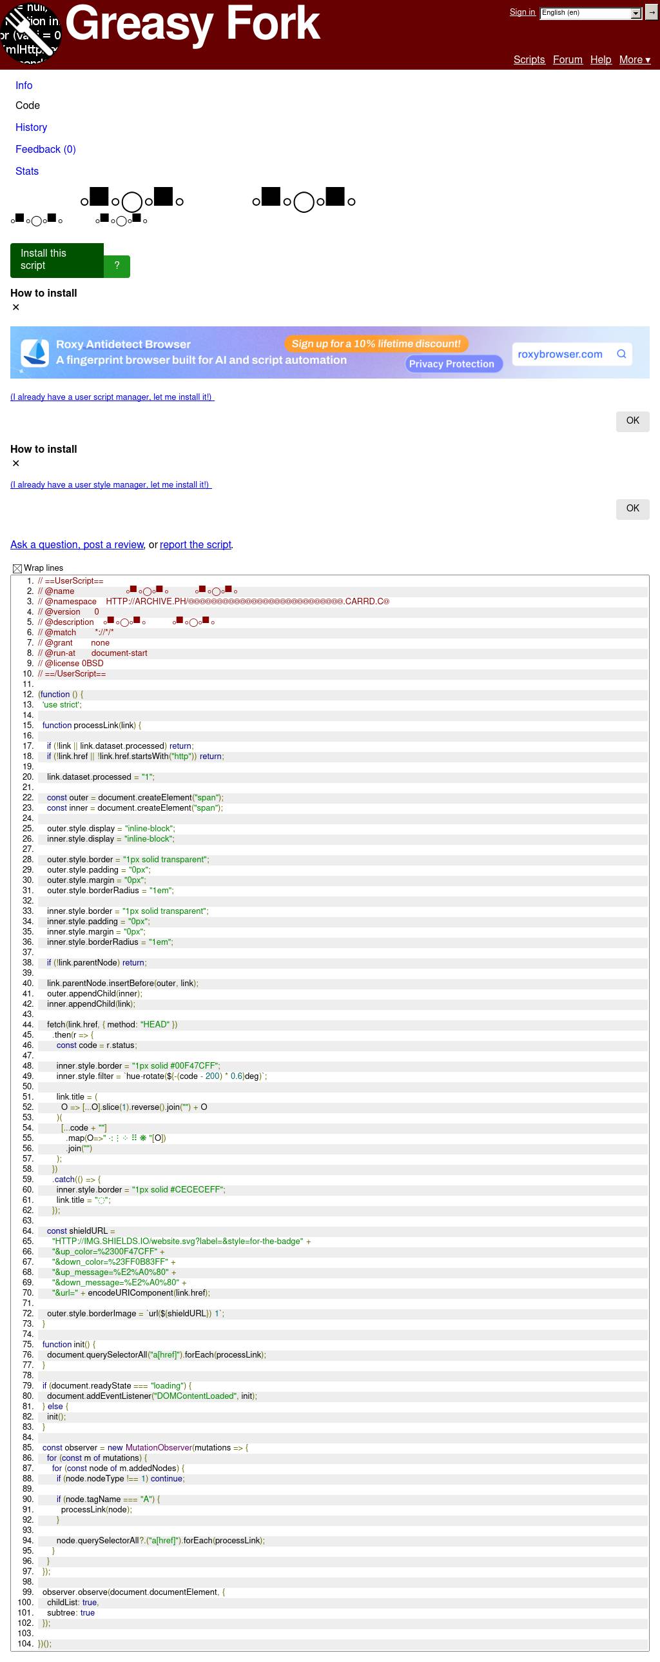Click the arrow button beside language selector
The image size is (660, 1662).
pyautogui.click(x=652, y=13)
